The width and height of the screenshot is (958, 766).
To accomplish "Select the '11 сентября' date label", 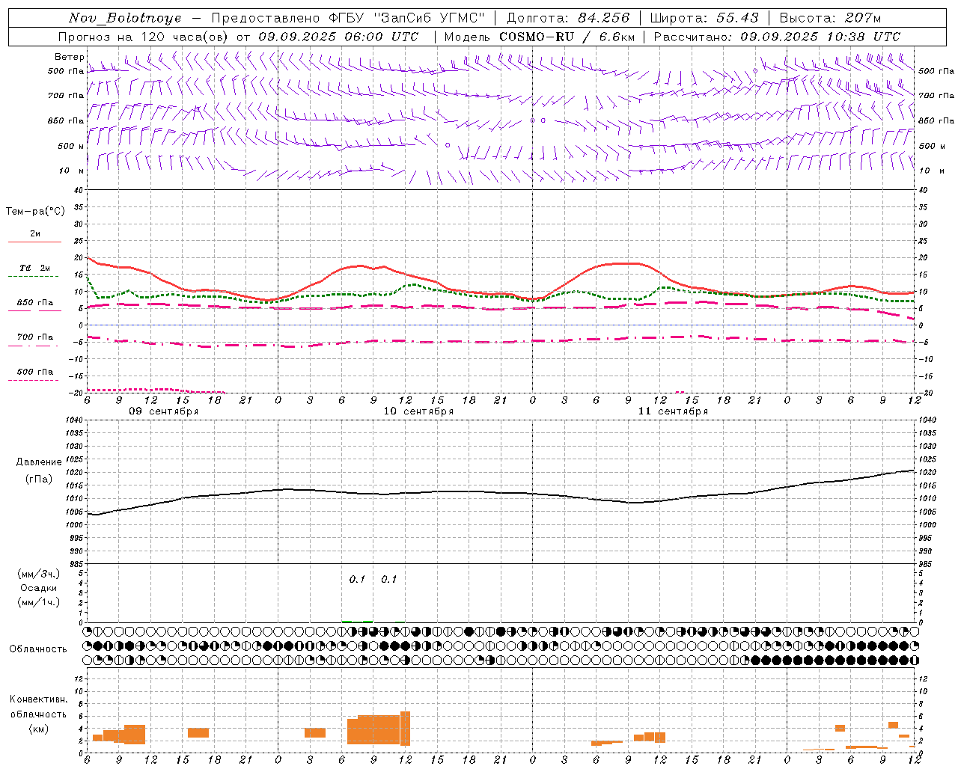I will (673, 411).
